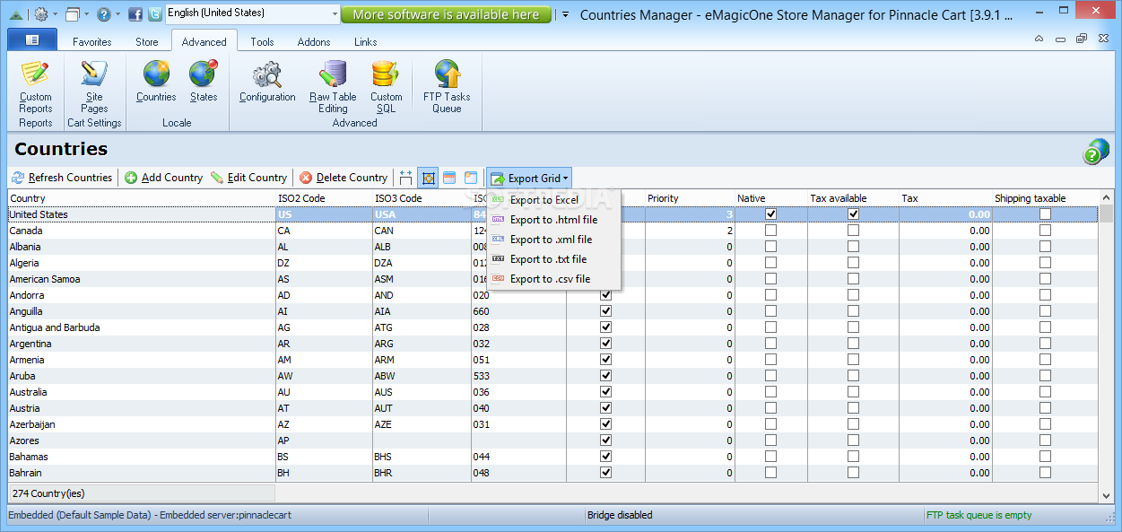Switch to the Favorites tab

pos(92,42)
